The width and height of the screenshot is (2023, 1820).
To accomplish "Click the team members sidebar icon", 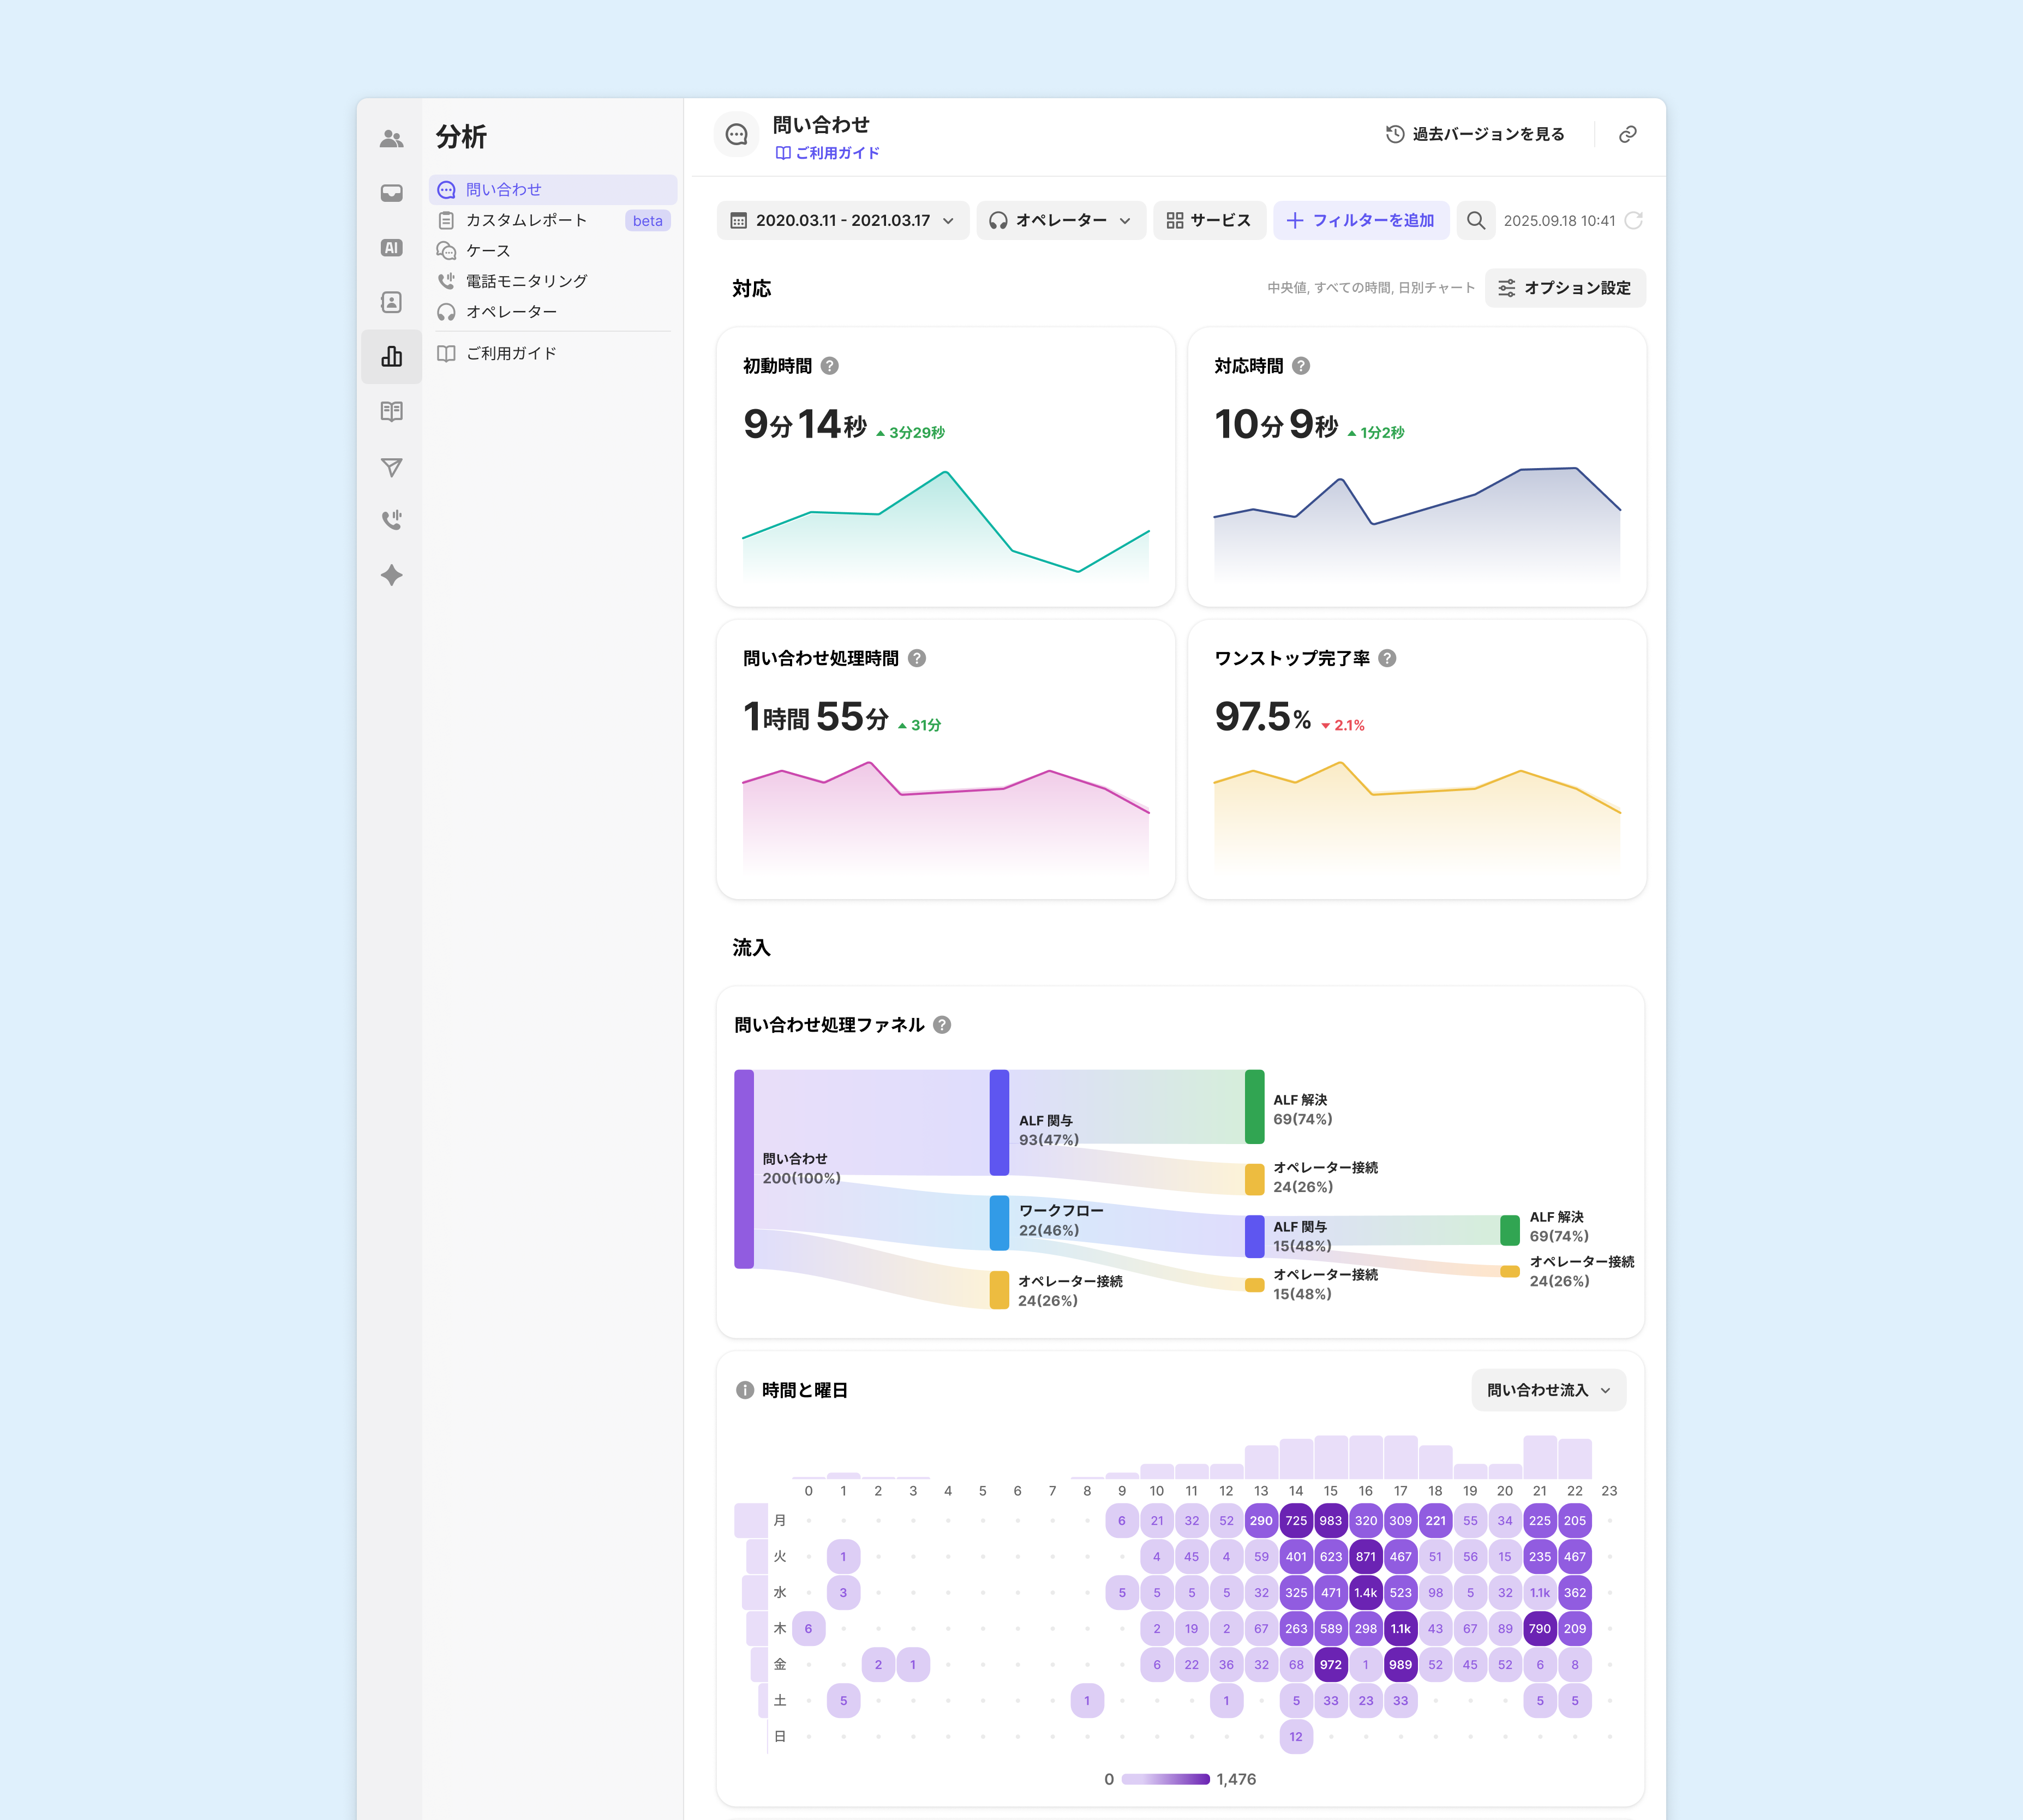I will [x=391, y=139].
